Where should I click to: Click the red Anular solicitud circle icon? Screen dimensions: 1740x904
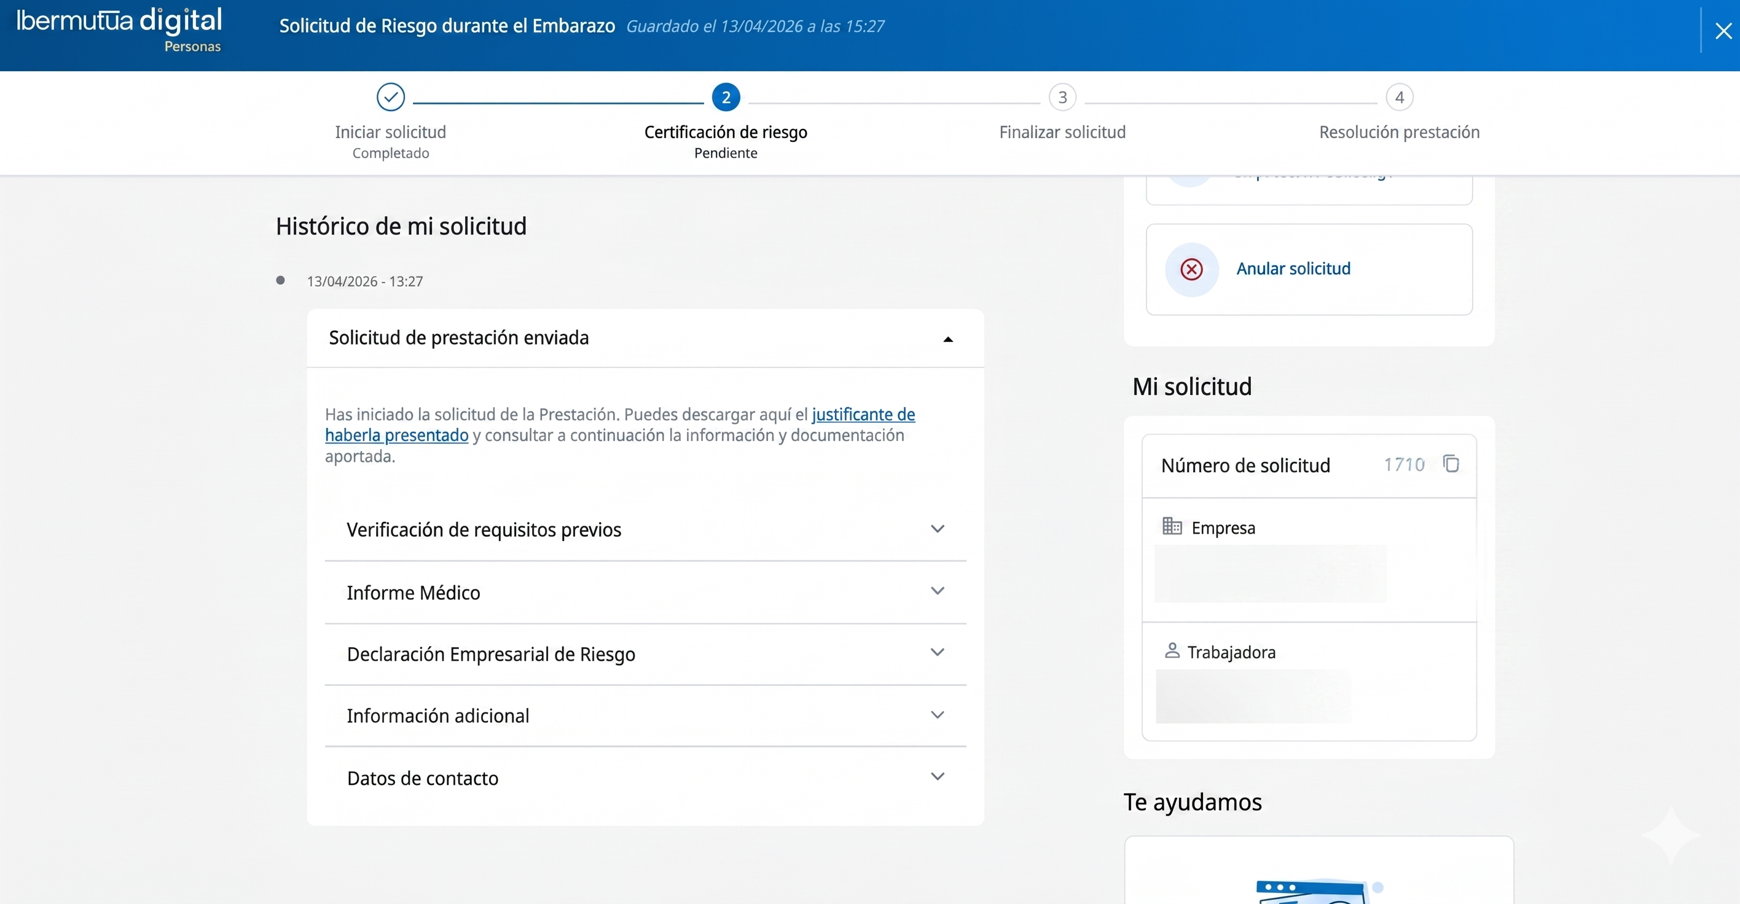pos(1191,270)
